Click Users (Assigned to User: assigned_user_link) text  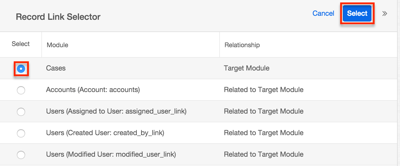pos(116,111)
